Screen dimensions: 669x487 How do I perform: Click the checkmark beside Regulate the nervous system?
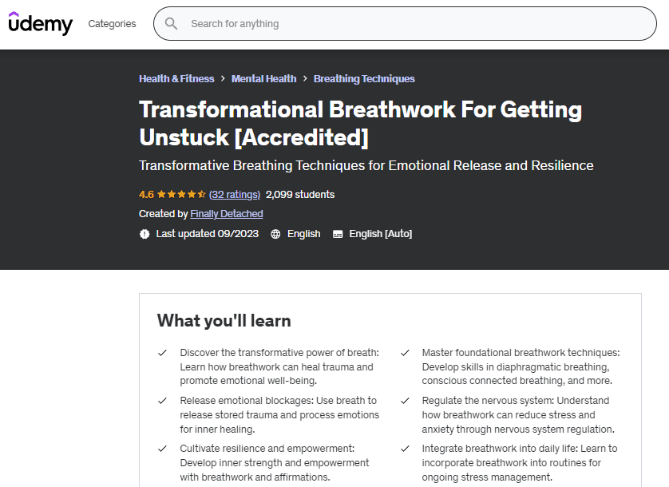tap(405, 401)
